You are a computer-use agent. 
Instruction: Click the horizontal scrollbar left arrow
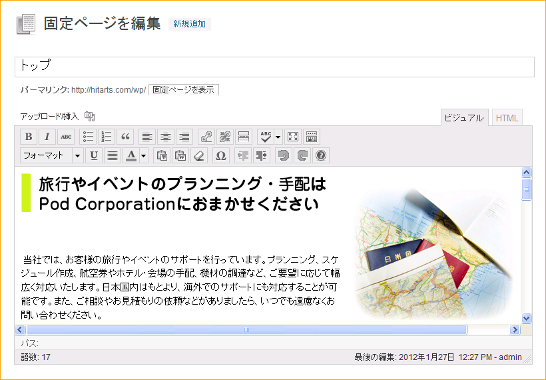tap(20, 329)
